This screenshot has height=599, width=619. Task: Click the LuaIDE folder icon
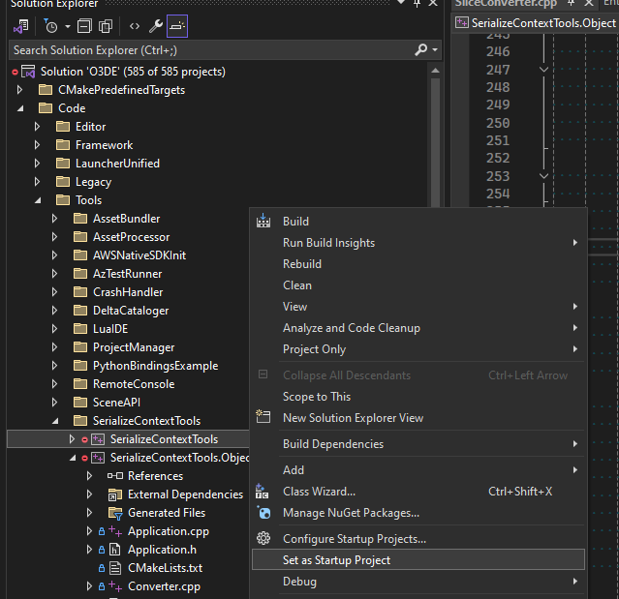pos(80,329)
